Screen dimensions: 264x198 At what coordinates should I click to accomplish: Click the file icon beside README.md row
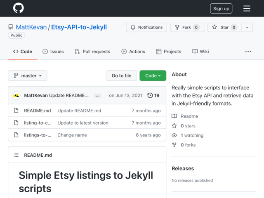point(16,111)
